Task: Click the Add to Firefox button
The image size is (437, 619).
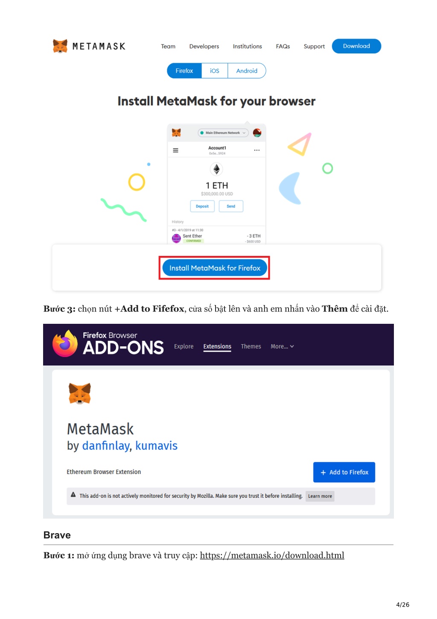Action: [x=344, y=472]
